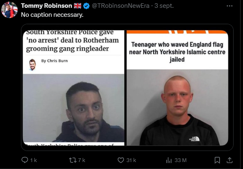Click the 1 k replies count
This screenshot has height=169, width=243.
coord(34,160)
